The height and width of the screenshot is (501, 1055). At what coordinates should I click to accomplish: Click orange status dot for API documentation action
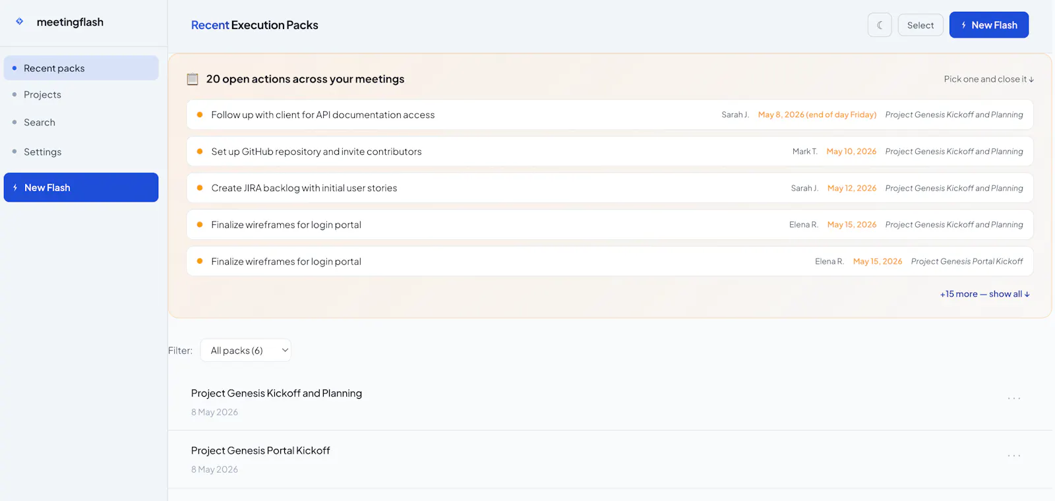click(200, 115)
